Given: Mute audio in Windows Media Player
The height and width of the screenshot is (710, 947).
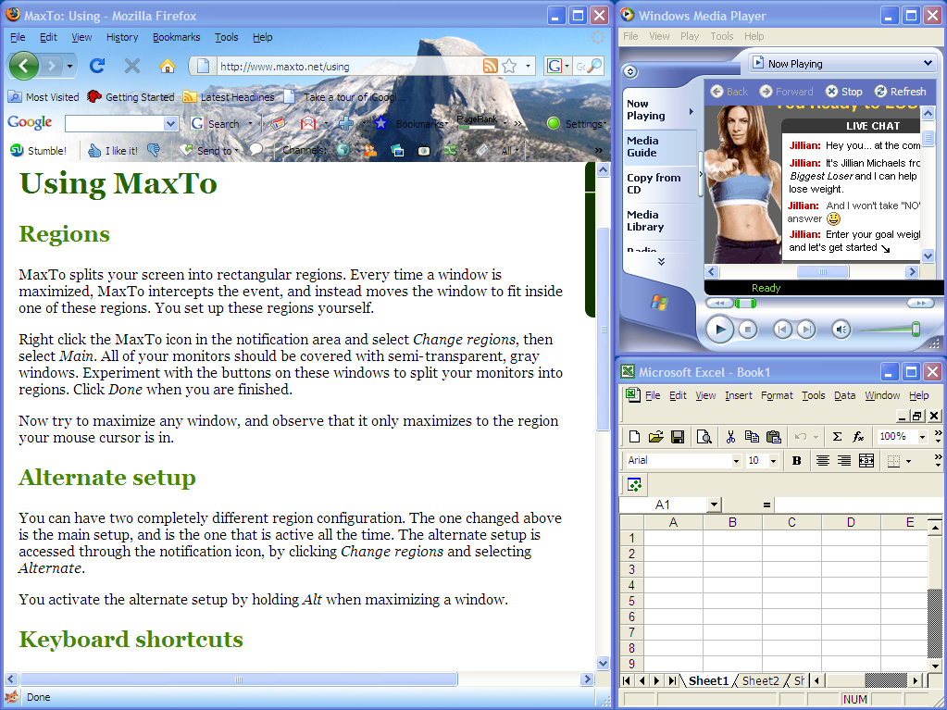Looking at the screenshot, I should pos(841,330).
